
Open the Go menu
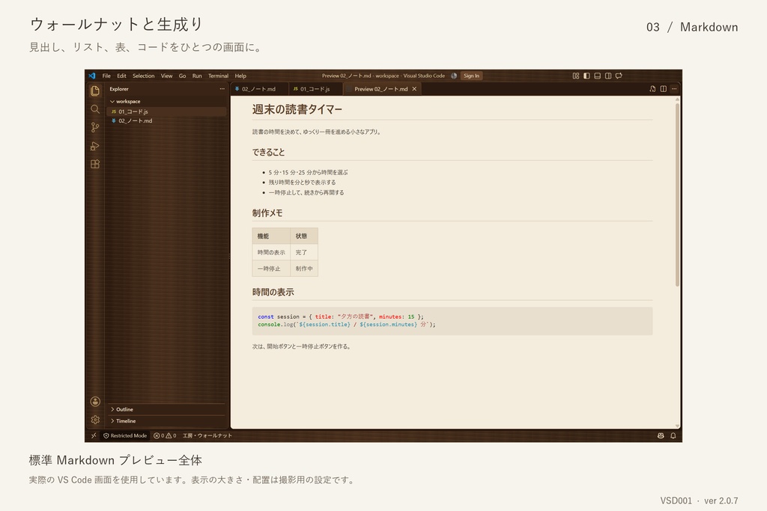point(183,76)
